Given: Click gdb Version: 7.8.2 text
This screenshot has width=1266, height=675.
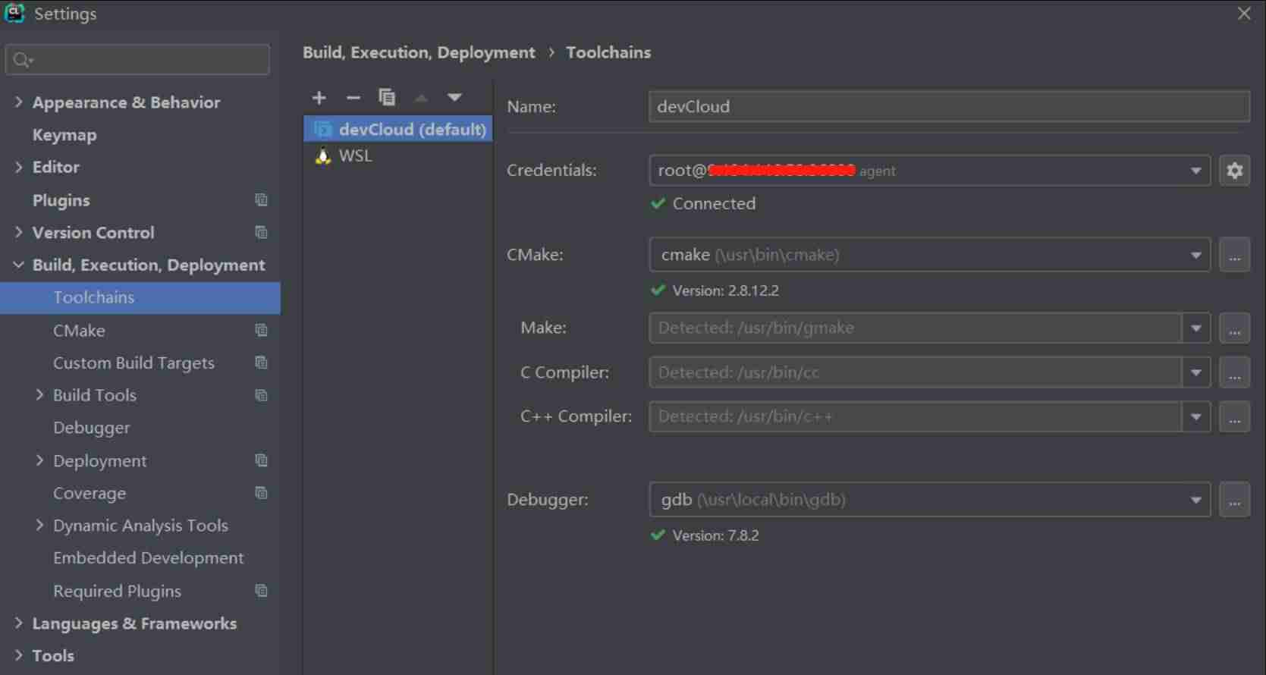Looking at the screenshot, I should click(715, 535).
